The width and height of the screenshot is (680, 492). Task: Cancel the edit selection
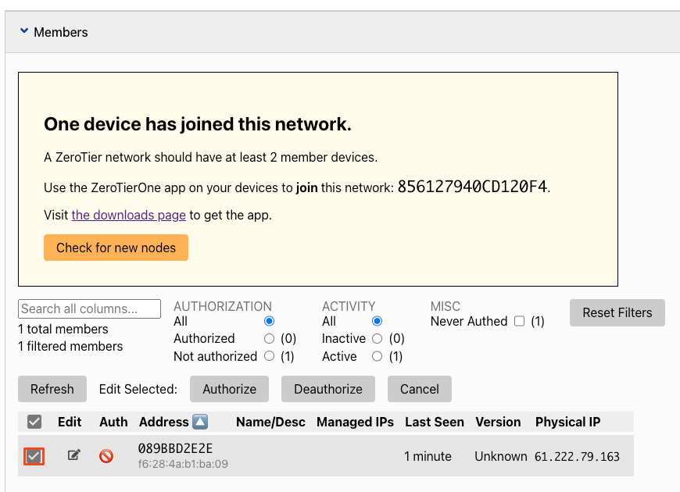click(x=420, y=389)
